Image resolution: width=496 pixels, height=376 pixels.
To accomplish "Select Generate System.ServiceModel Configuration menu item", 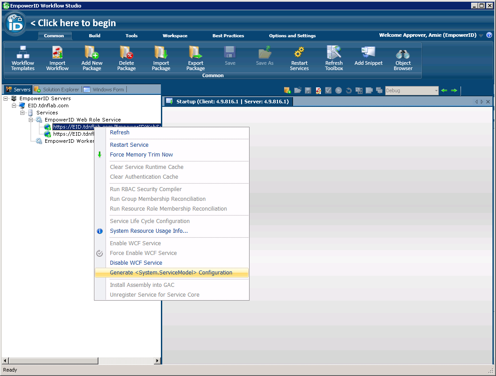I will (x=171, y=273).
